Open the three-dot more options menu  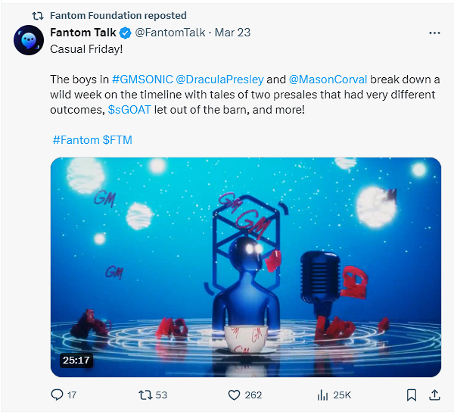point(434,33)
